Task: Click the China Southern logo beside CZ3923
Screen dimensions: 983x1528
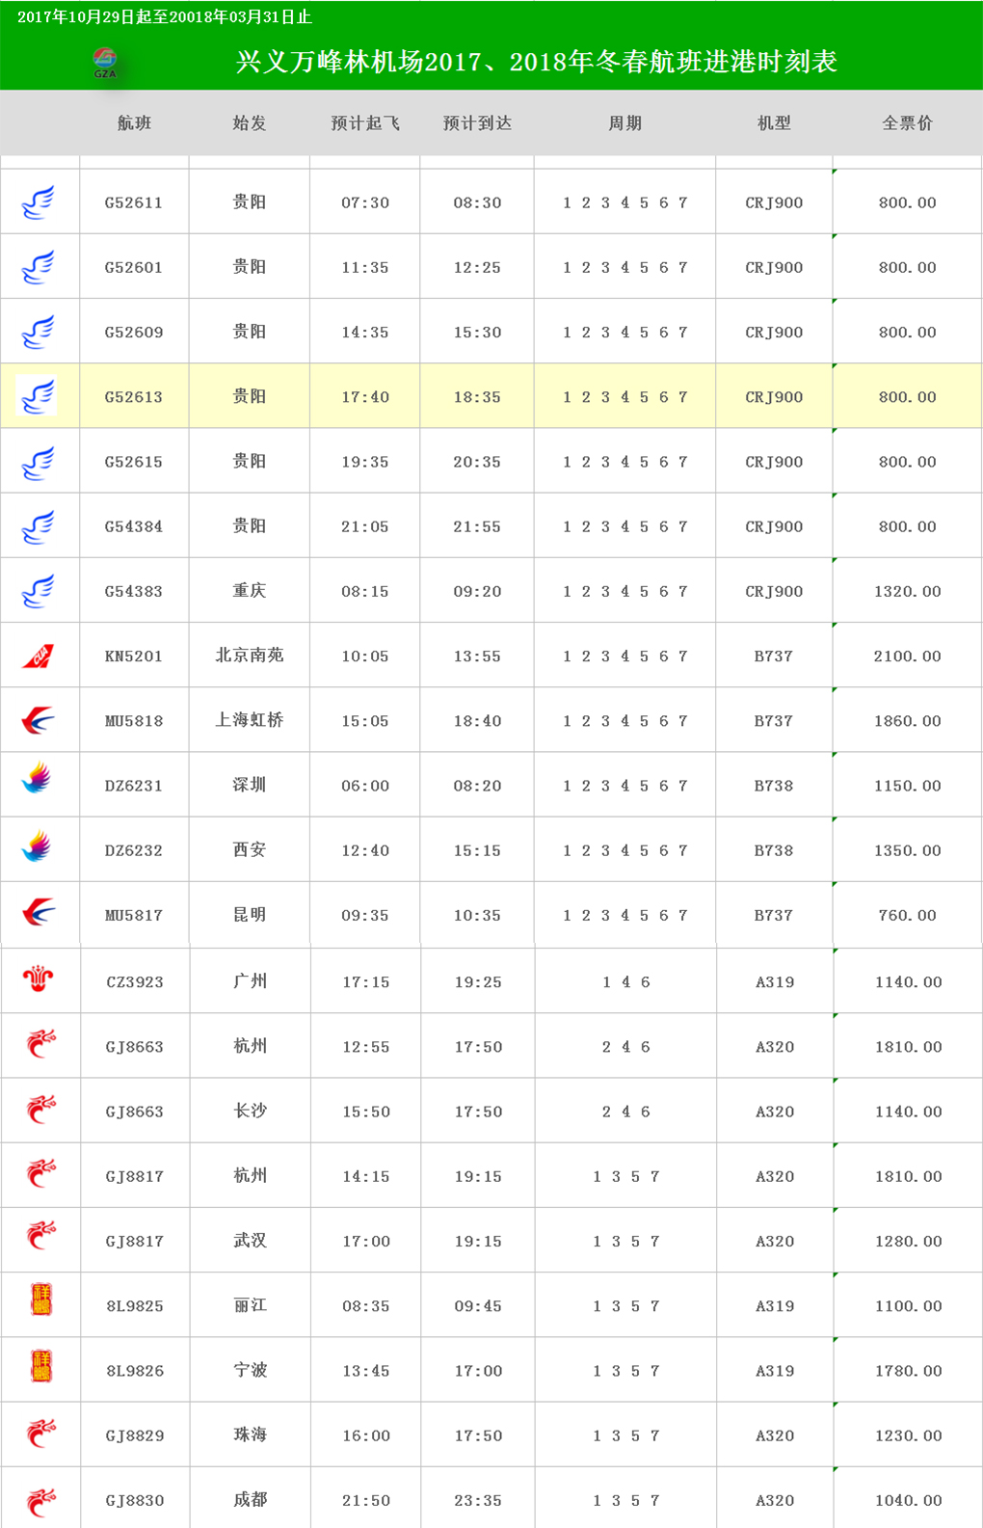Action: (x=39, y=978)
